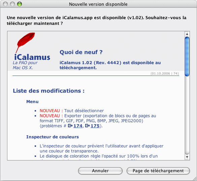Click the iCalamus wordmark text

click(x=32, y=57)
